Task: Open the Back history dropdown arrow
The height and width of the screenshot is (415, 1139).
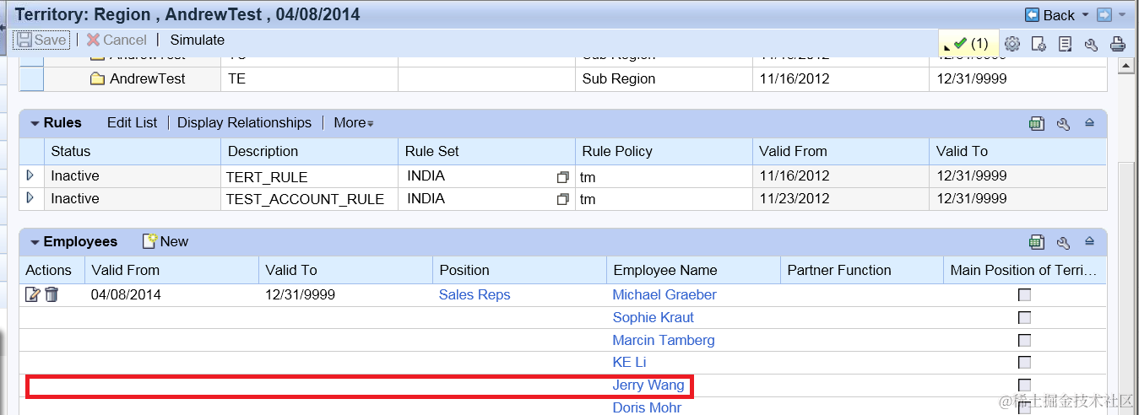Action: click(x=1086, y=15)
